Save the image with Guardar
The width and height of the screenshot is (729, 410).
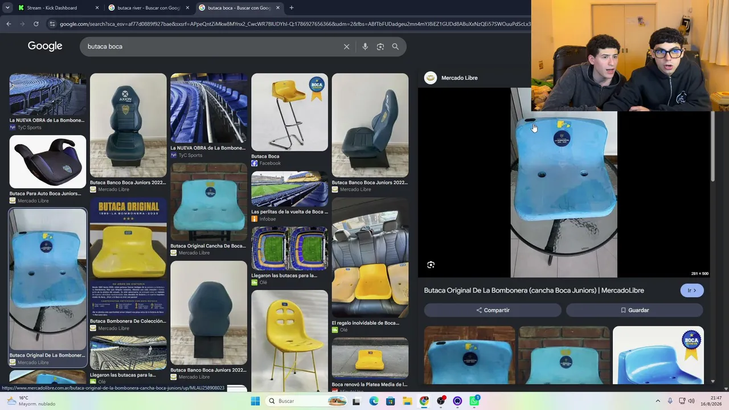pyautogui.click(x=634, y=310)
